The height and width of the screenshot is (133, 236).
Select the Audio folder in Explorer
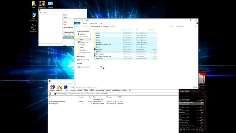[x=125, y=33]
